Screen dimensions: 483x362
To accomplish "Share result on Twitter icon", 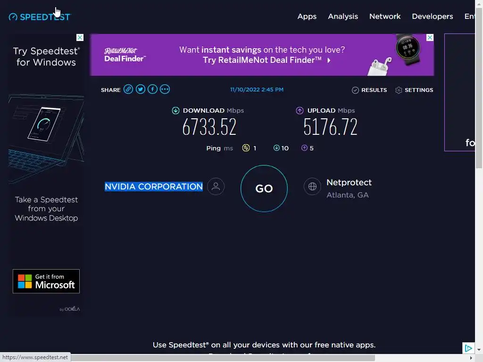I will (x=141, y=89).
